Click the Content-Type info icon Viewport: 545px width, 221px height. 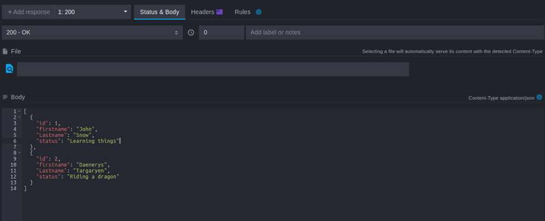pyautogui.click(x=539, y=97)
